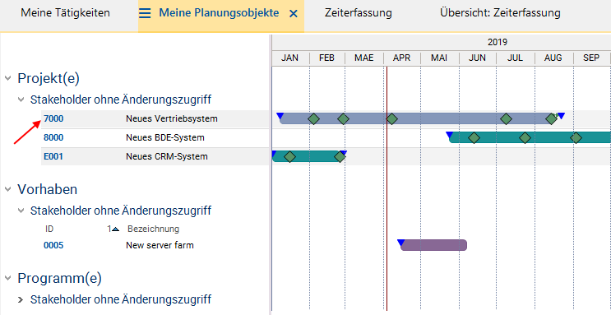Click the end triangle marker of project 7000
This screenshot has width=611, height=315.
click(x=561, y=116)
